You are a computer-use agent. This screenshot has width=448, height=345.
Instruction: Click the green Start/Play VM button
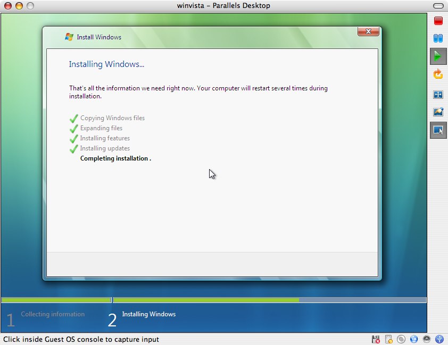(x=438, y=56)
